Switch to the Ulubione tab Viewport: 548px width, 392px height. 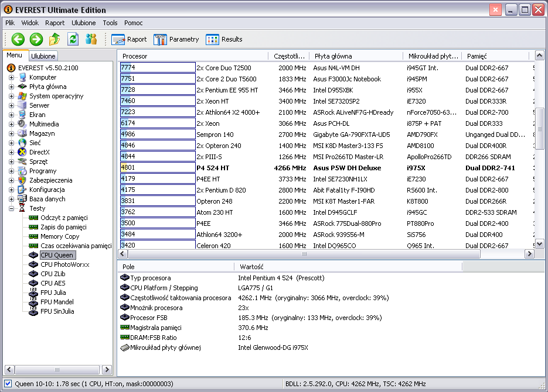[43, 56]
